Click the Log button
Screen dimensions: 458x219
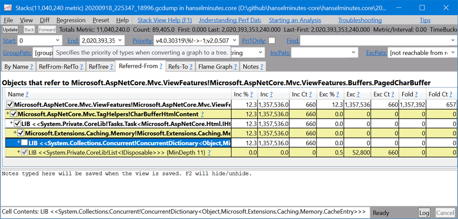tap(424, 213)
